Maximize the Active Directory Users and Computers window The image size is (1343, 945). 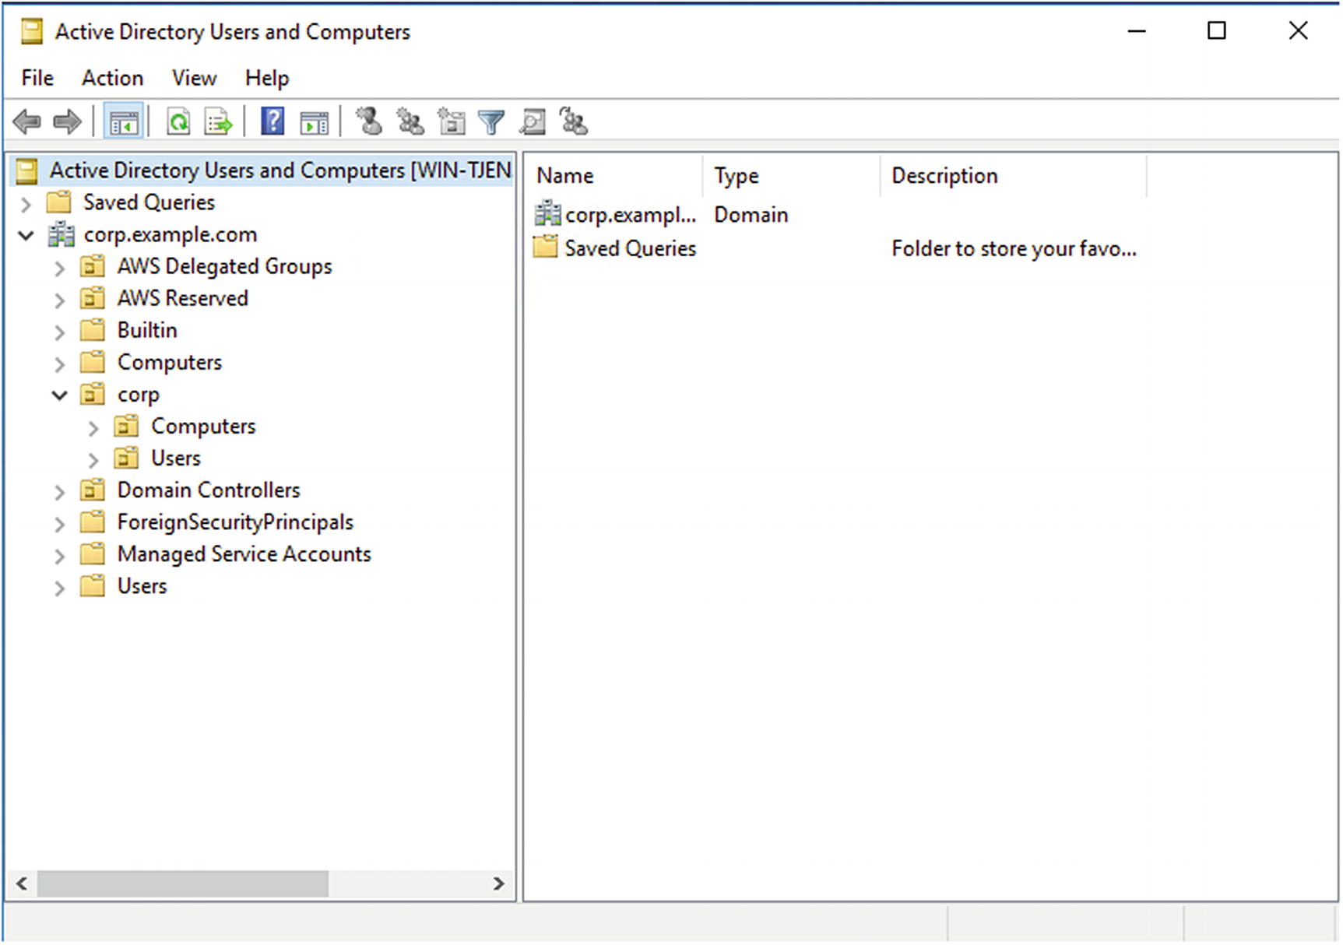click(x=1217, y=31)
